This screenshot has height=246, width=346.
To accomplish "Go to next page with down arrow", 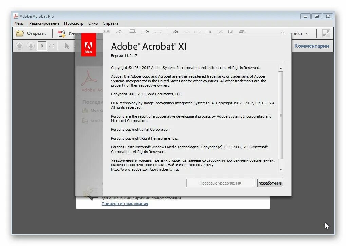I will [31, 46].
